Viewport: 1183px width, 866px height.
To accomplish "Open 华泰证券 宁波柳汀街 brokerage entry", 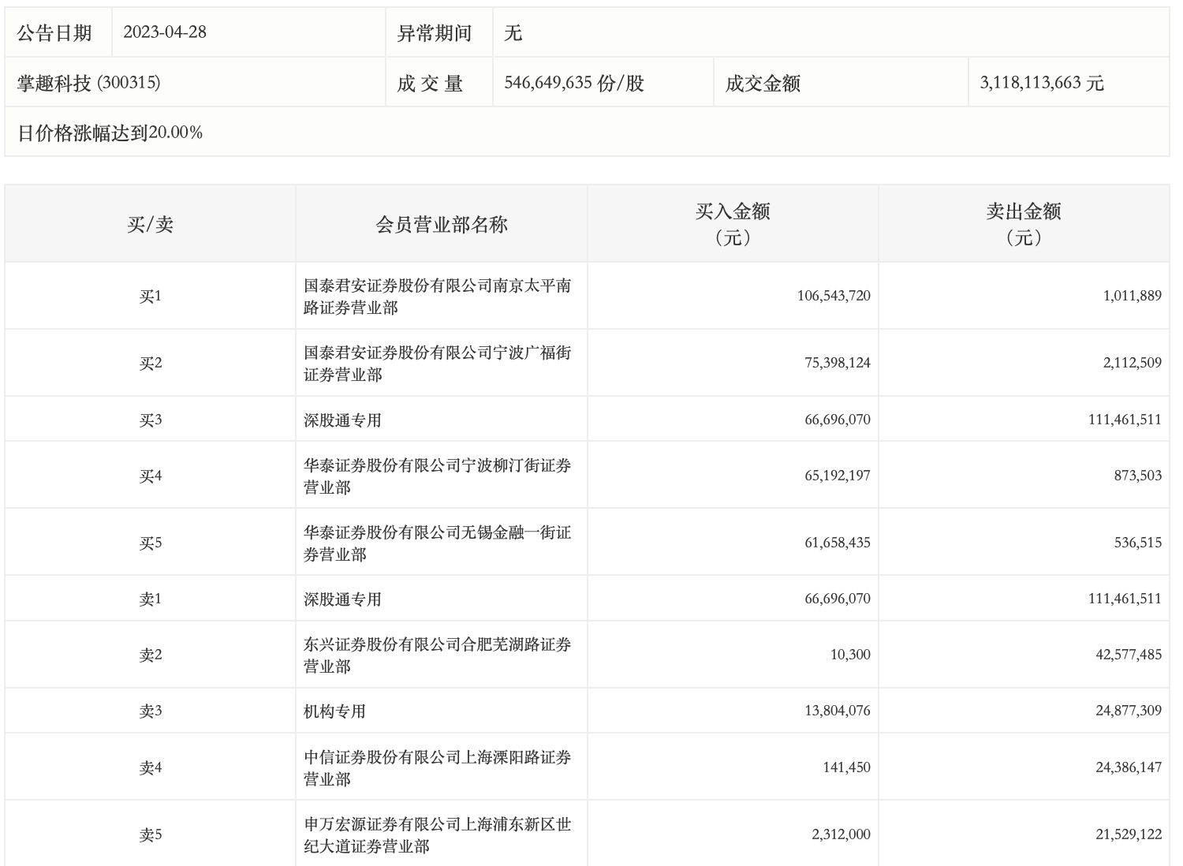I will (x=437, y=476).
